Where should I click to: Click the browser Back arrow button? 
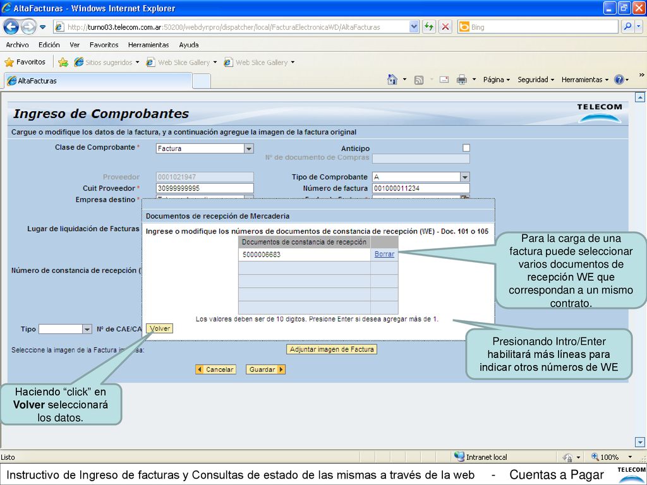click(x=11, y=27)
